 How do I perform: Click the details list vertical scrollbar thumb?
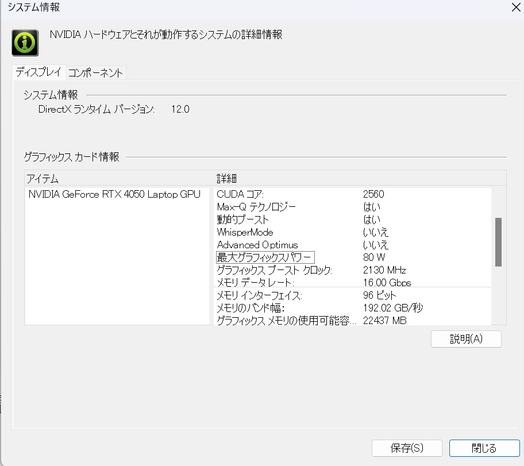[498, 242]
